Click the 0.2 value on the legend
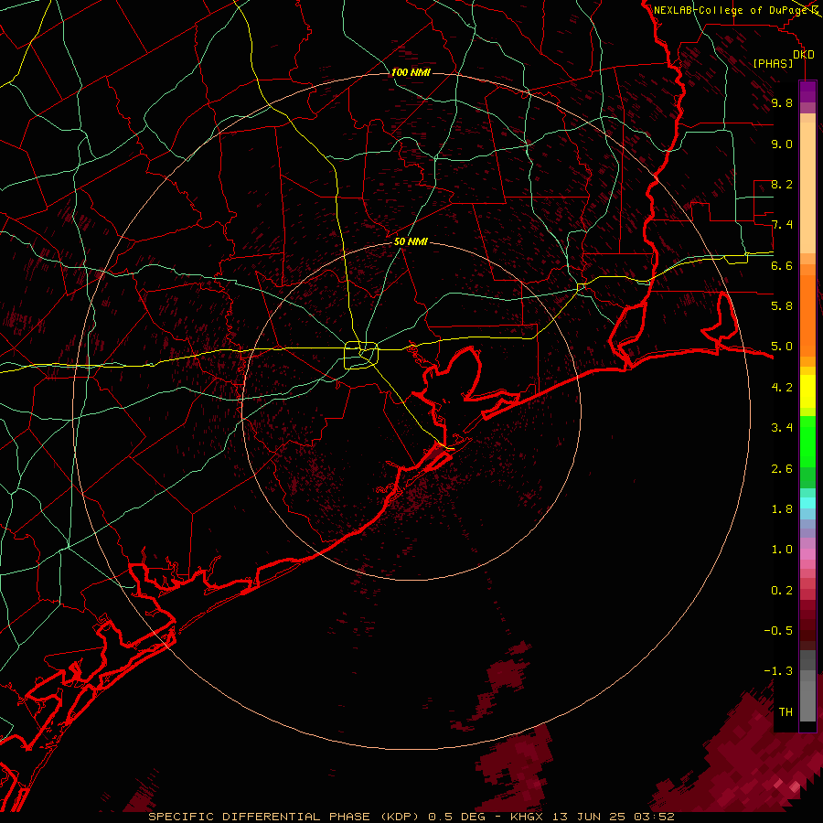Viewport: 823px width, 823px height. [x=782, y=591]
